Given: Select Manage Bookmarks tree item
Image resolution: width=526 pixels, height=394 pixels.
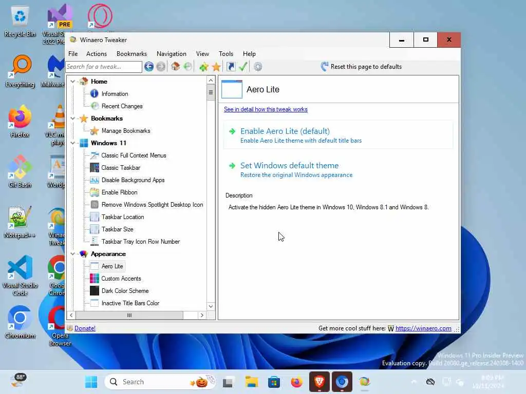Looking at the screenshot, I should (126, 131).
